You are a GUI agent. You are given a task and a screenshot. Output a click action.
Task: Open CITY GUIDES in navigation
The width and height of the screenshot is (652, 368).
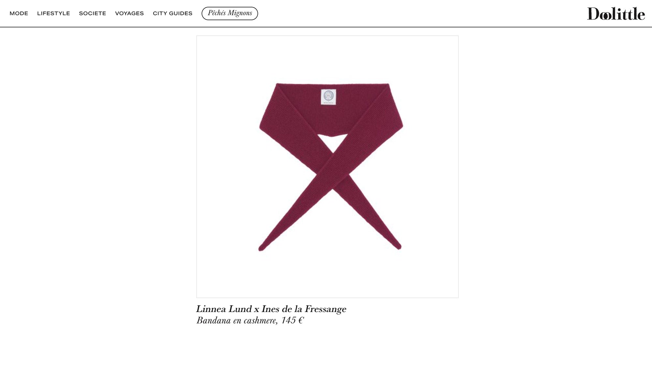coord(172,13)
